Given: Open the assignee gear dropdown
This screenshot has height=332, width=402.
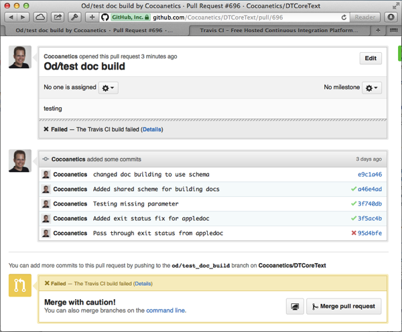Looking at the screenshot, I should tap(108, 88).
